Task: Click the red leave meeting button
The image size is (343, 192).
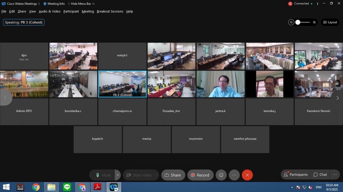Action: pyautogui.click(x=247, y=175)
